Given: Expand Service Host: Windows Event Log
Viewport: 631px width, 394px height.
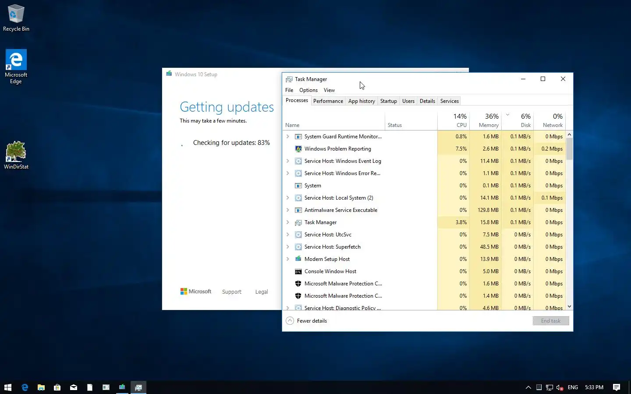Looking at the screenshot, I should click(288, 161).
